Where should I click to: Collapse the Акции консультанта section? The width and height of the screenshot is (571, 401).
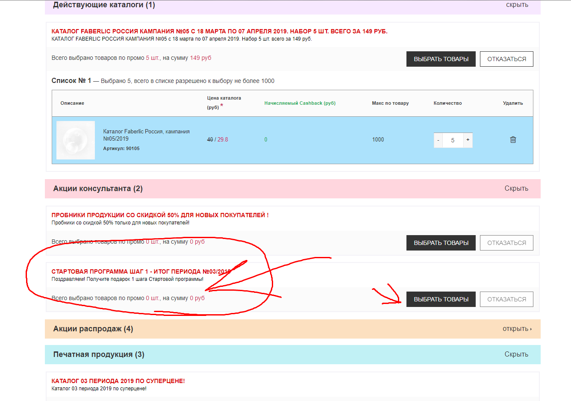click(x=516, y=189)
